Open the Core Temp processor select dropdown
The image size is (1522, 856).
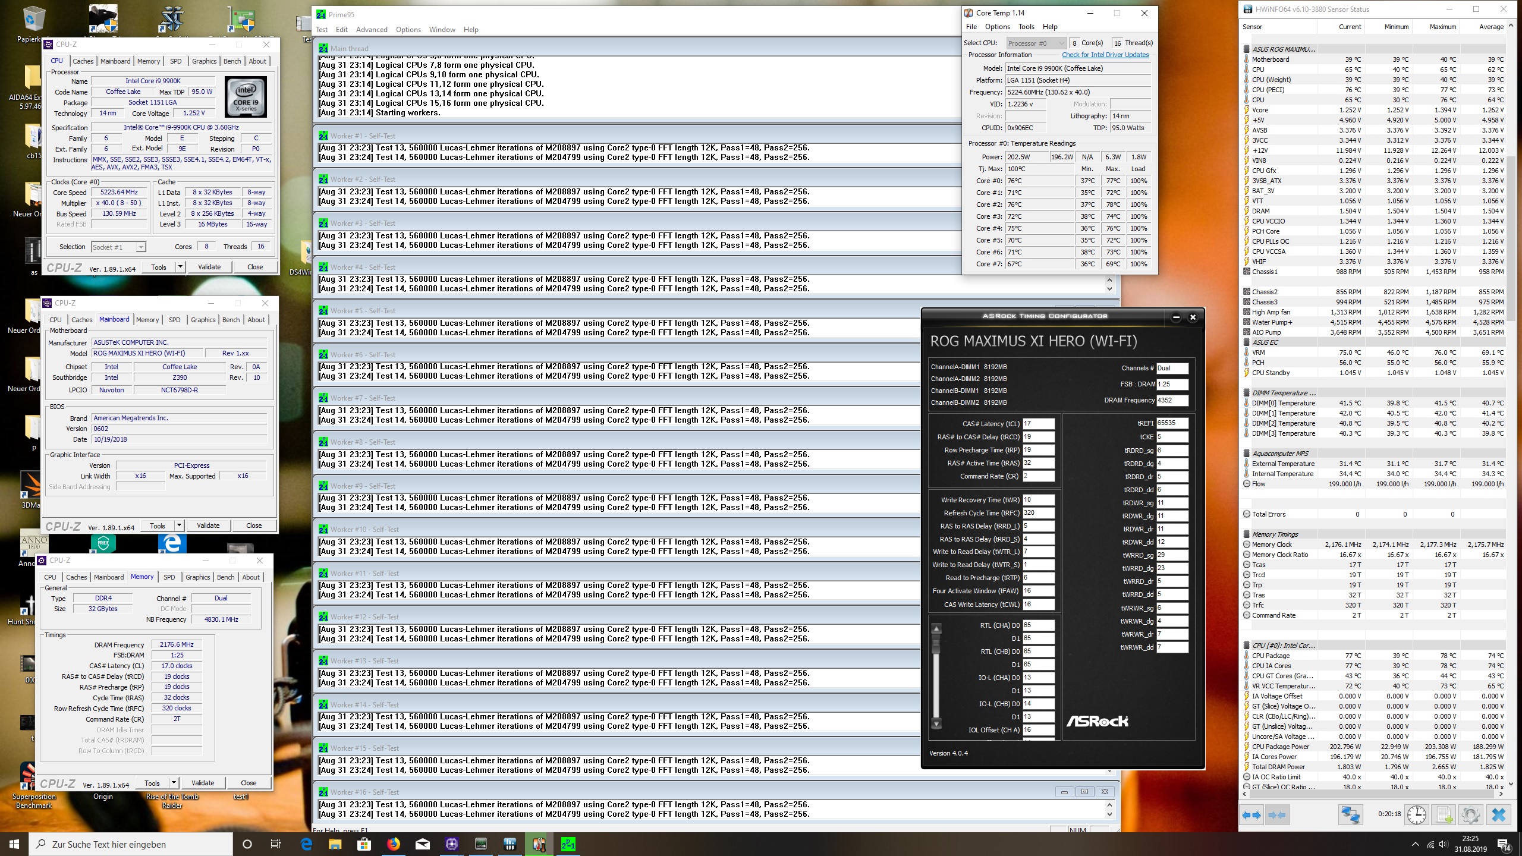click(x=1036, y=43)
